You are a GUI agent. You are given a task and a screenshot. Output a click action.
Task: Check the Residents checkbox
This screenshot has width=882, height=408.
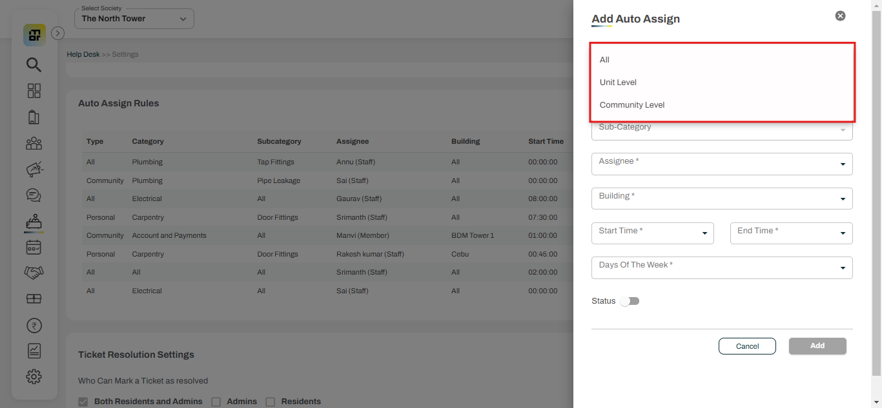coord(270,401)
